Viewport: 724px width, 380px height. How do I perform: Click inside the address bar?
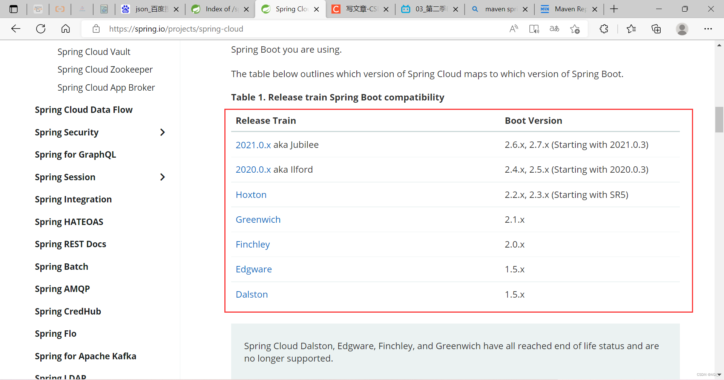coord(264,29)
